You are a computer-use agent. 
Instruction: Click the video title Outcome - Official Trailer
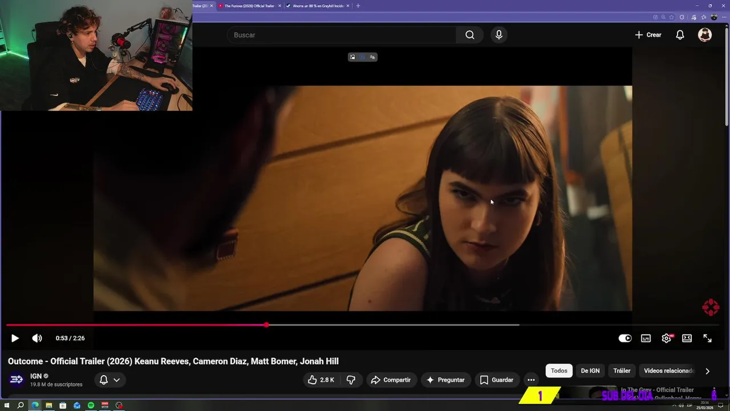click(x=173, y=361)
